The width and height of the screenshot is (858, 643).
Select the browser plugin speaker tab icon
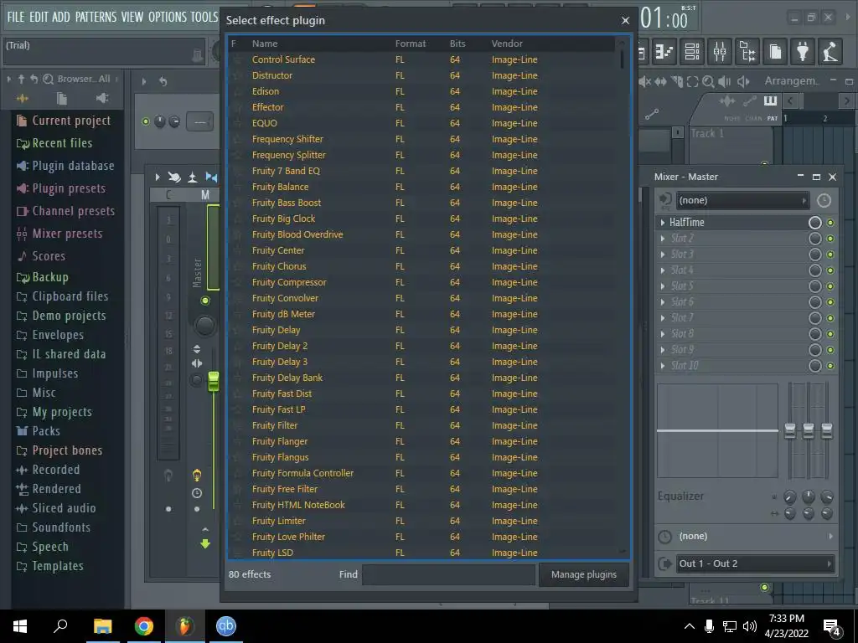102,99
